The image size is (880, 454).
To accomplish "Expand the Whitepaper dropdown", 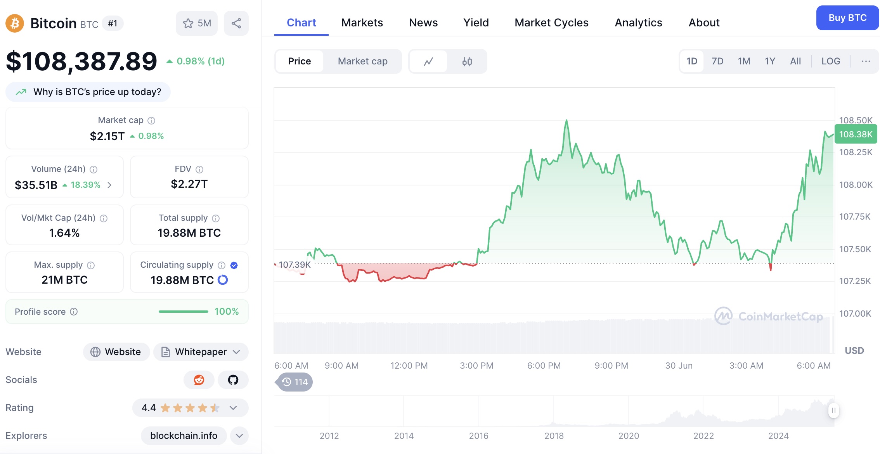I will pos(201,352).
